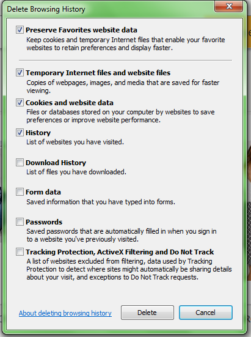The width and height of the screenshot is (251, 337).
Task: Uncheck Temporary Internet files checkbox
Action: tap(20, 73)
